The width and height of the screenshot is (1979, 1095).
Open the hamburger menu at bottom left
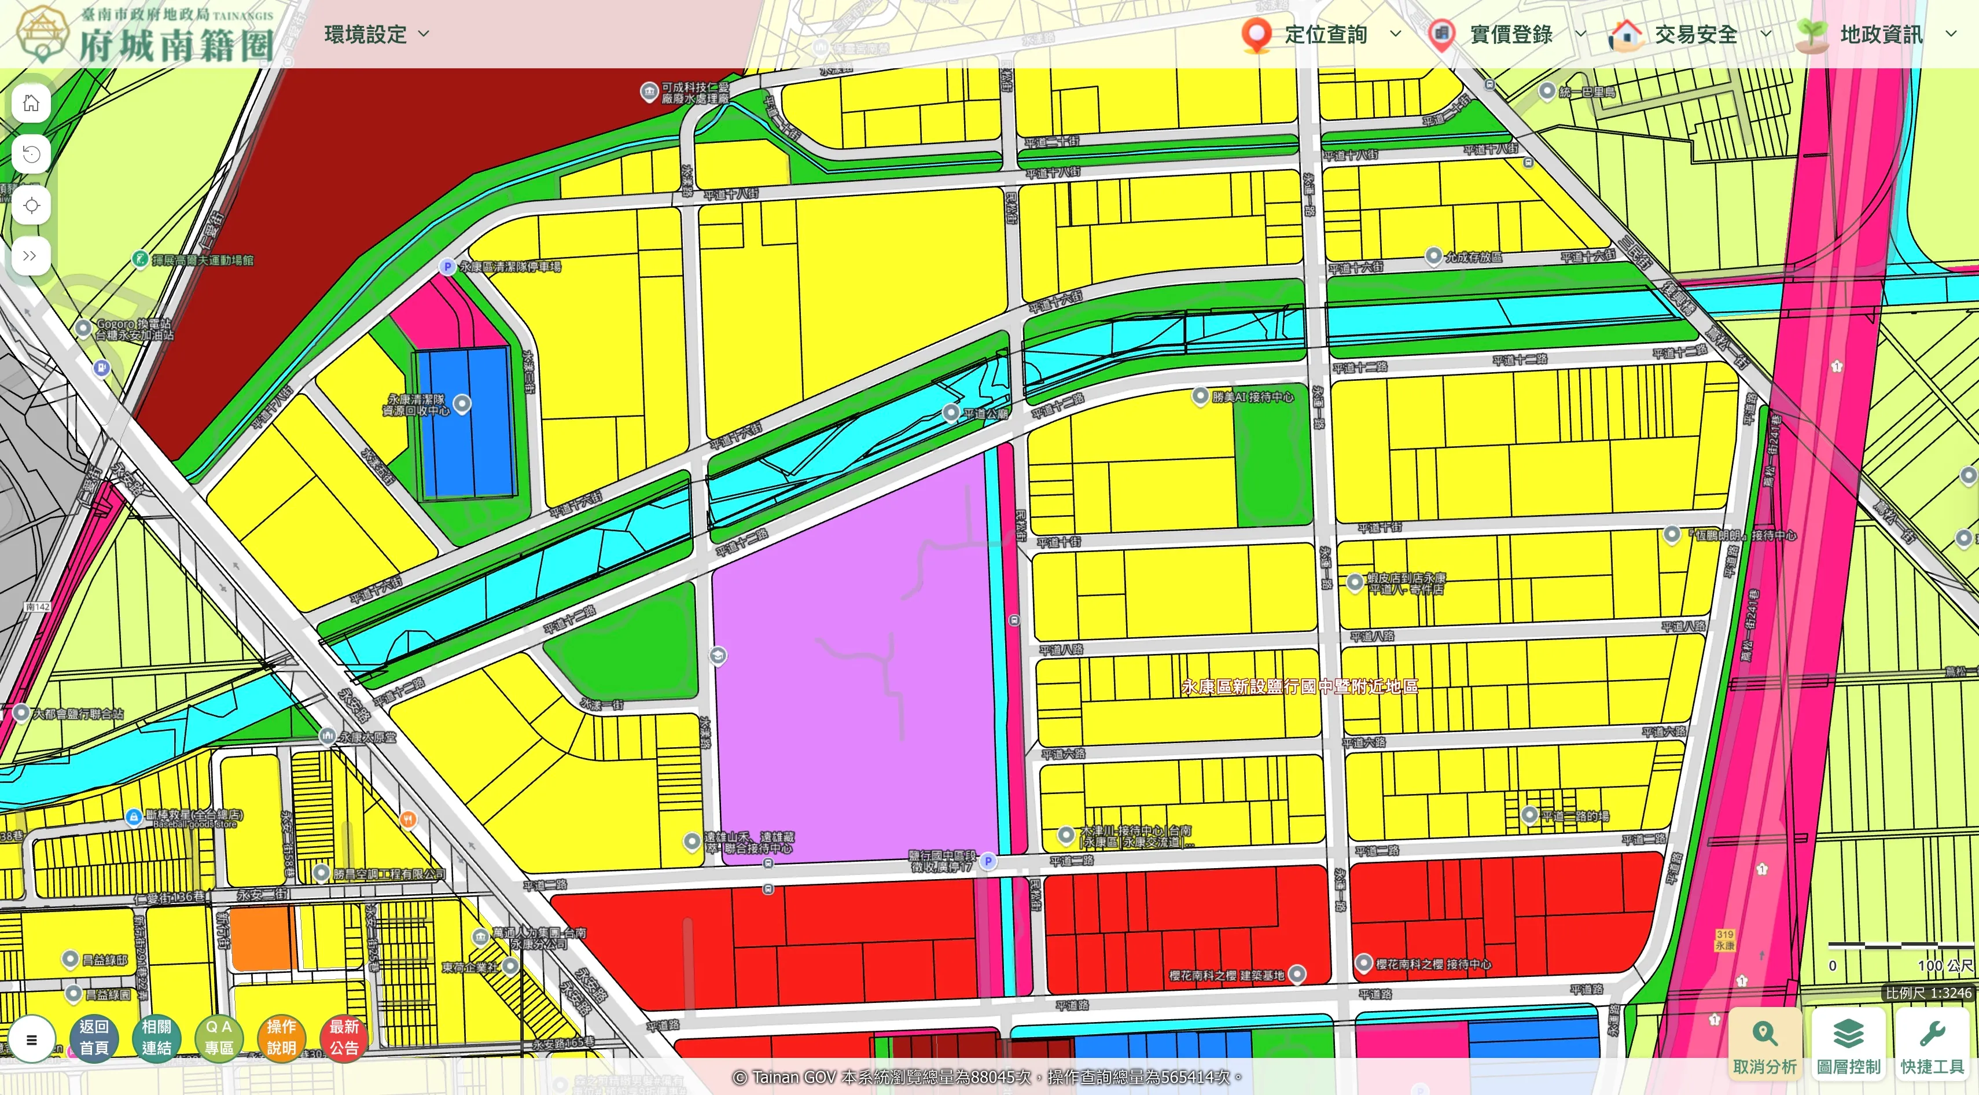[x=31, y=1039]
